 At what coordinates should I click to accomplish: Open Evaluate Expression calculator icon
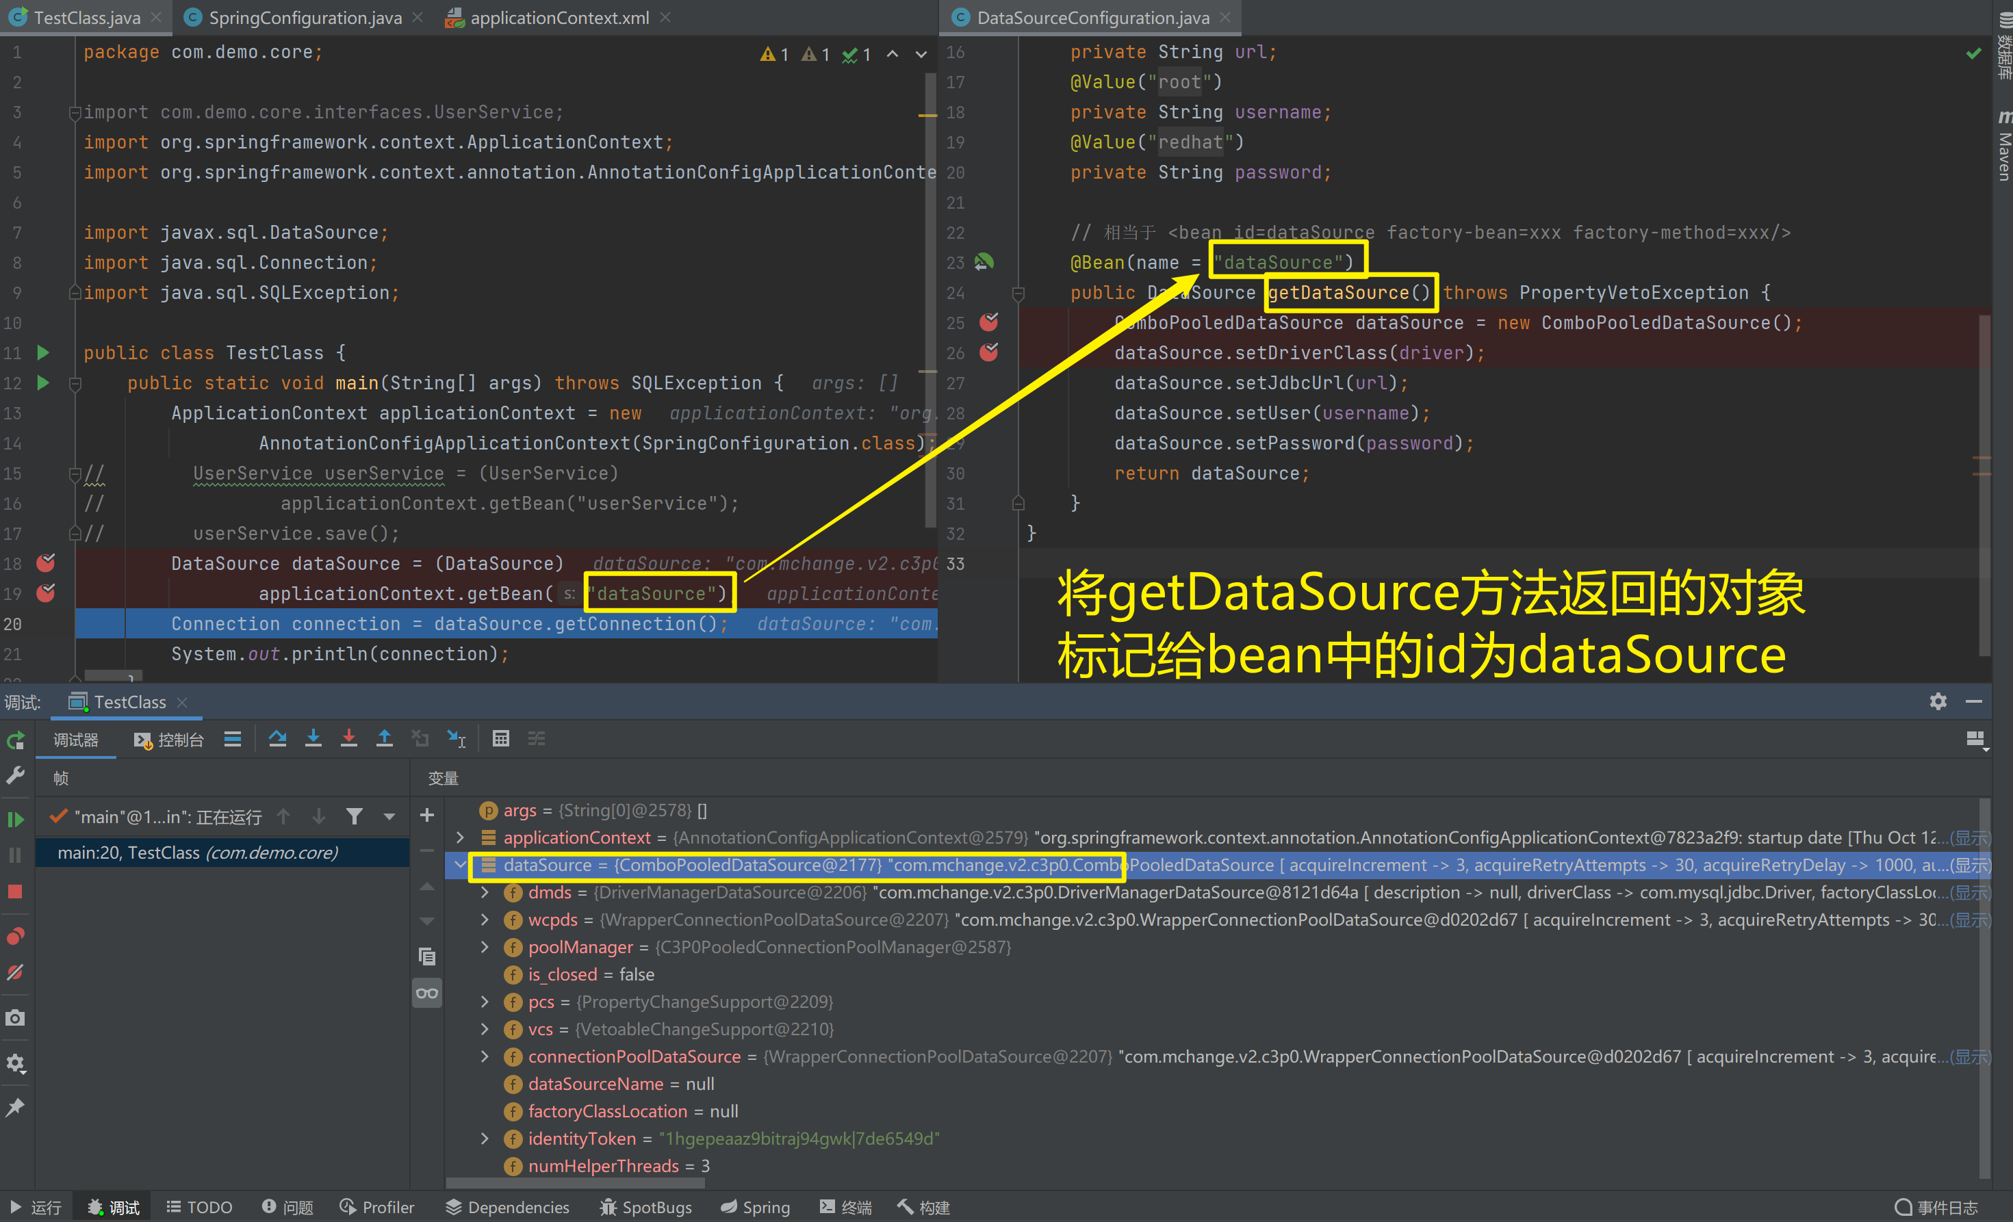click(501, 738)
